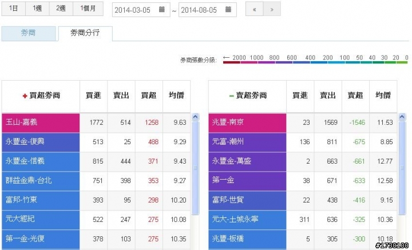Click net buy value 1258
Screen dimensions: 412x250
coord(152,122)
